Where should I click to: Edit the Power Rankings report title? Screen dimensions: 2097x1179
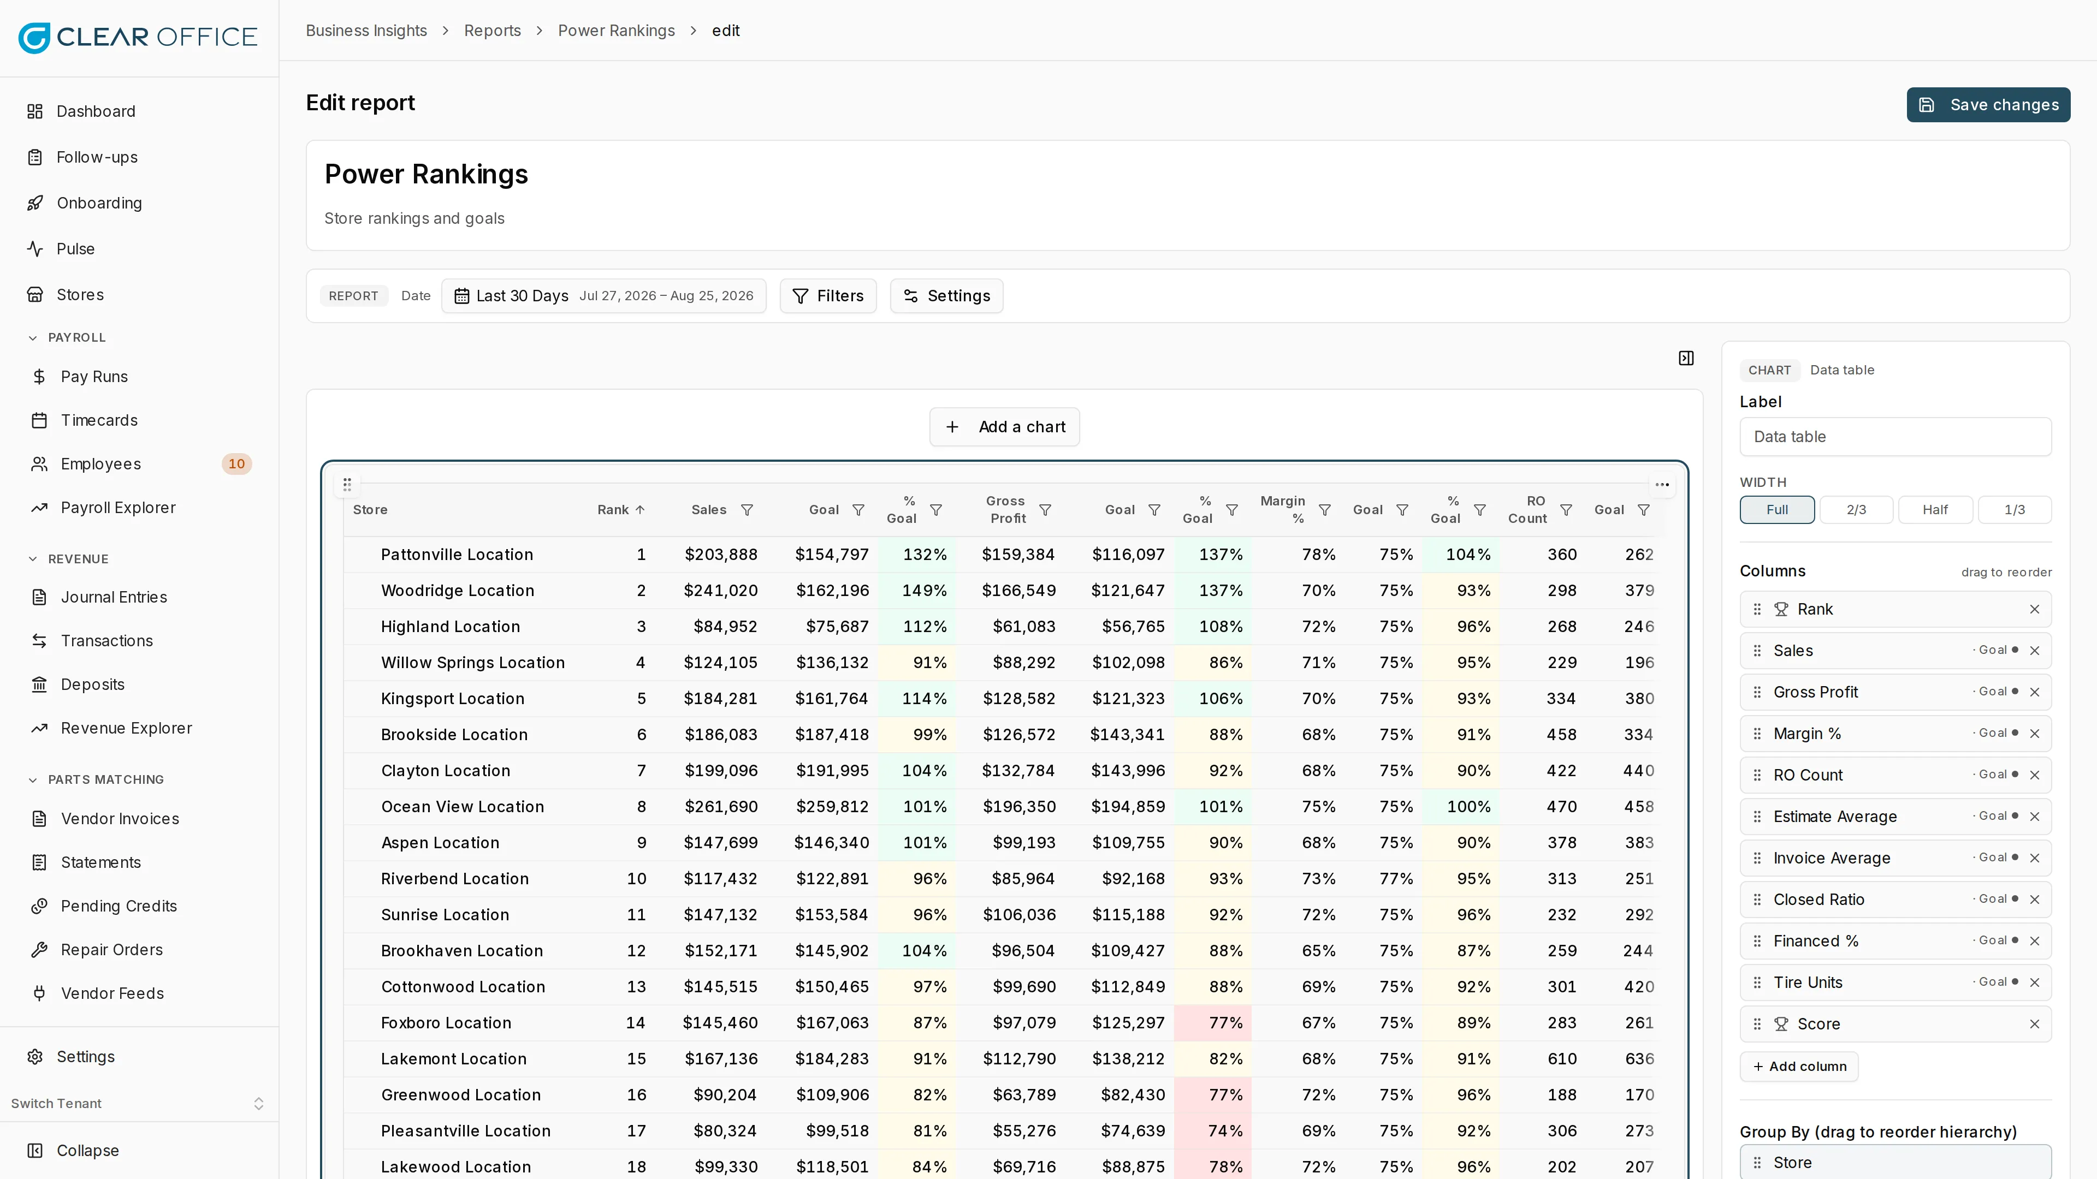click(426, 174)
